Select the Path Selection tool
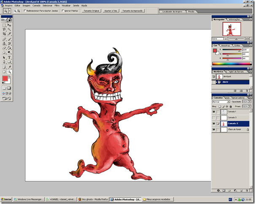Viewport: 255px width, 204px height. click(x=4, y=58)
